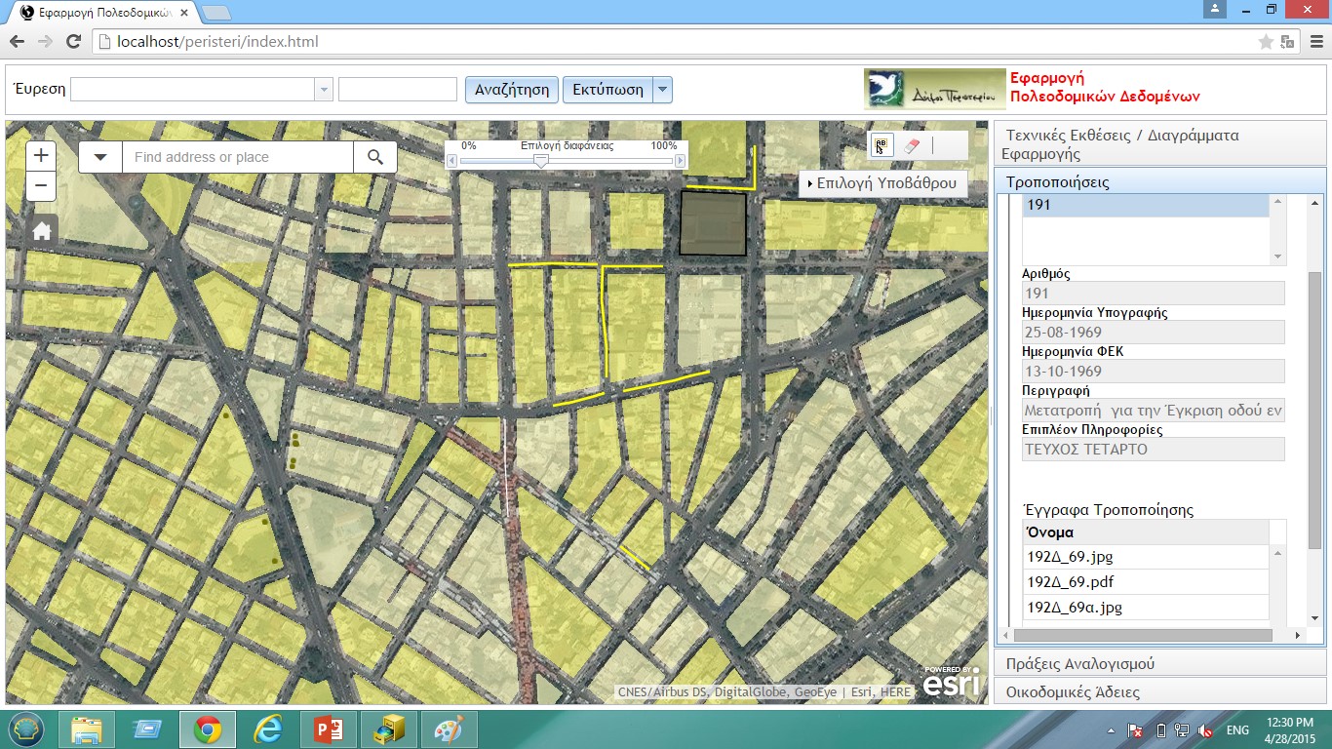This screenshot has height=749, width=1332.
Task: Click the transparency slider handle
Action: 540,162
